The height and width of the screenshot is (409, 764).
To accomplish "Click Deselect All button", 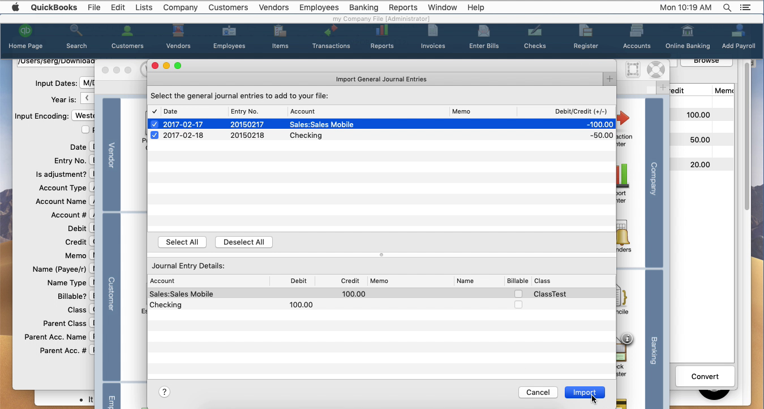I will pyautogui.click(x=243, y=242).
